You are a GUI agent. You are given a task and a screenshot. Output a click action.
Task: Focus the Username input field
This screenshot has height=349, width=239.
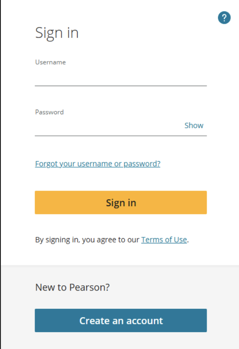[121, 78]
